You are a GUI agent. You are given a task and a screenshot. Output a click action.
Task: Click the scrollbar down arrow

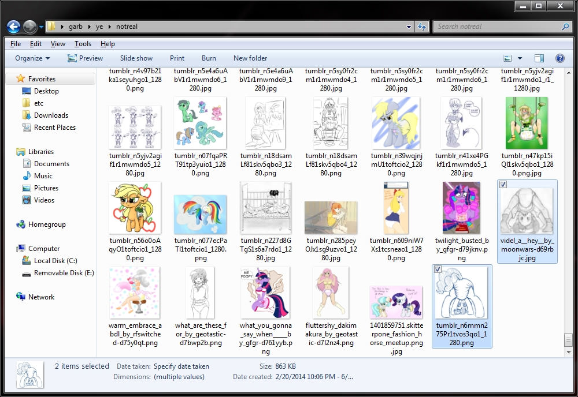568,353
